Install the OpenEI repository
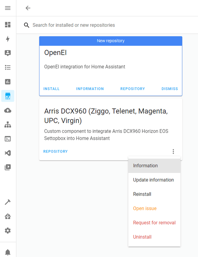 click(51, 89)
